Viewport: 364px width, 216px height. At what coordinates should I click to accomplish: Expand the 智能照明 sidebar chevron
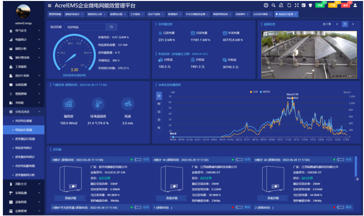[39, 94]
